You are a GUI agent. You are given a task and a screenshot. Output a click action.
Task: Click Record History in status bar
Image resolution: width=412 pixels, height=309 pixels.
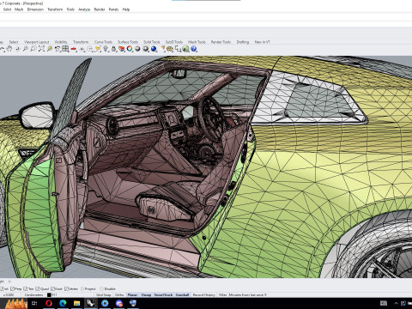pyautogui.click(x=203, y=294)
